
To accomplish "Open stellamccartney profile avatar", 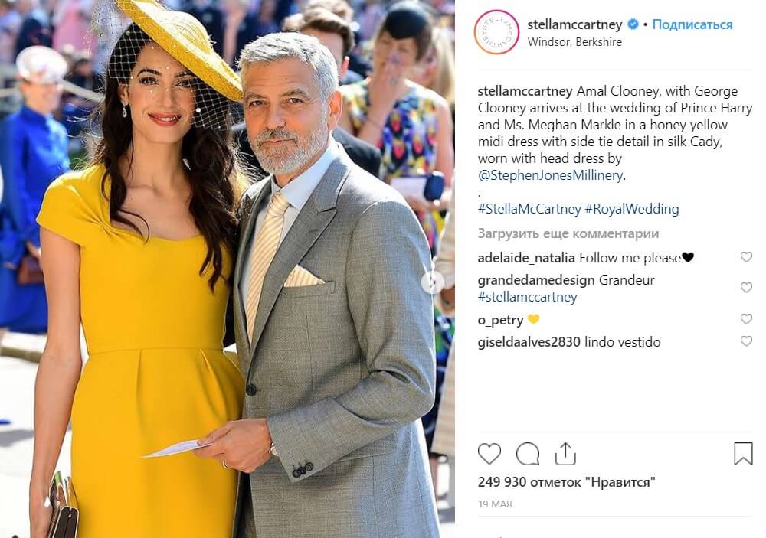I will click(496, 31).
